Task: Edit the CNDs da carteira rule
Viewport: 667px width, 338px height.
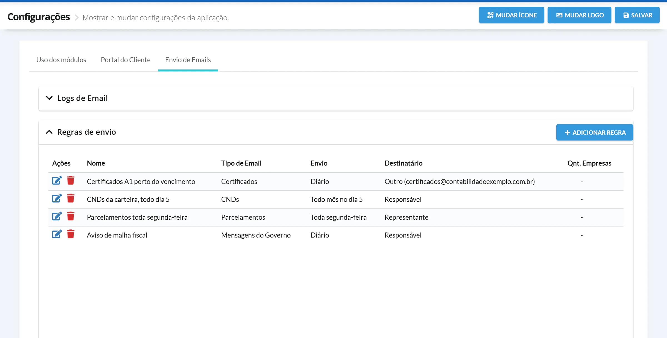Action: pyautogui.click(x=57, y=198)
